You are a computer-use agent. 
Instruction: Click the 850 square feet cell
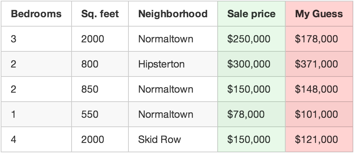pyautogui.click(x=90, y=89)
